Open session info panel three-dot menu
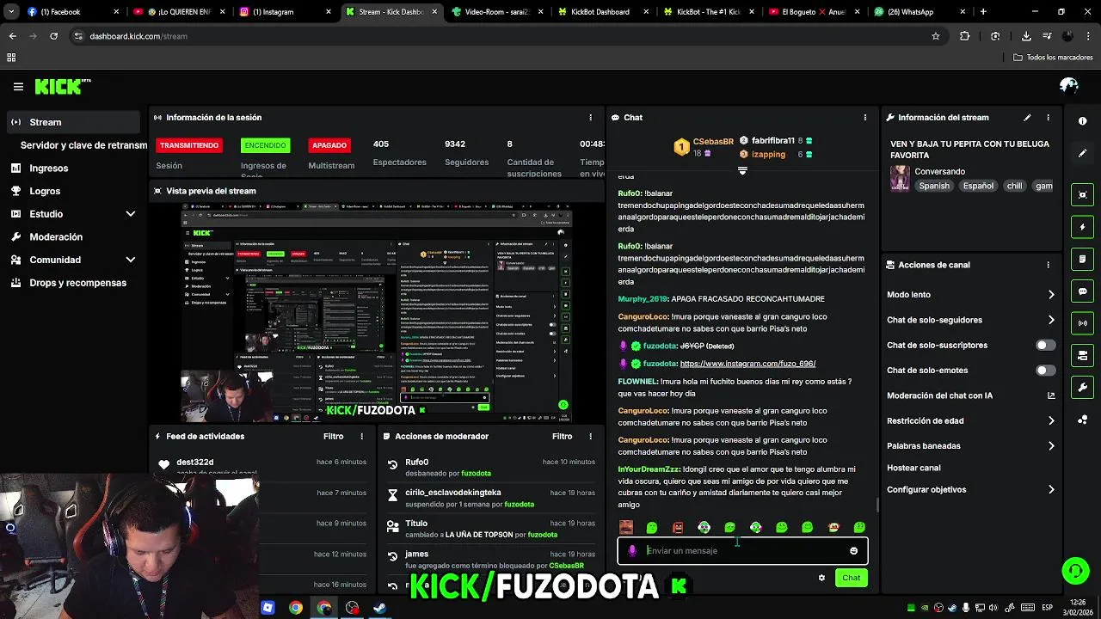 [590, 118]
